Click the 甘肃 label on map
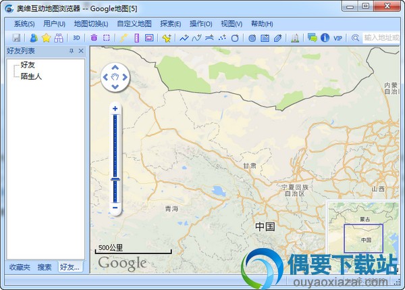Viewport: 405px width, 290px height. [250, 166]
